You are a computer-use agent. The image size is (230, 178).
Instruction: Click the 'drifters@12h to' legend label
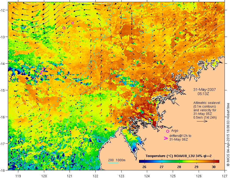[180, 136]
